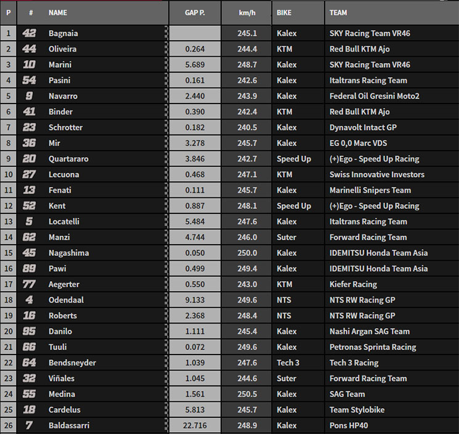Click rider name Mir
The width and height of the screenshot is (459, 434).
click(54, 143)
